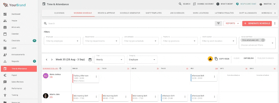
Task: Sort by scheduled total arrow
Action: click(x=60, y=68)
